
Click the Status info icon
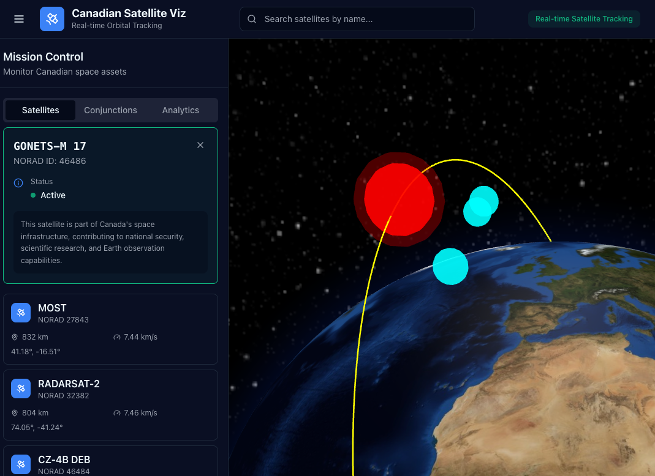(18, 182)
